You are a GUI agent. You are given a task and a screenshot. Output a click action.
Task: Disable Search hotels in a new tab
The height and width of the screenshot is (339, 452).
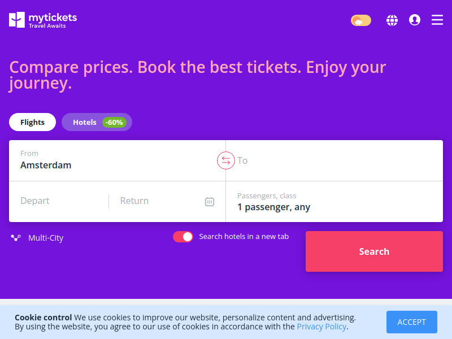(x=183, y=237)
